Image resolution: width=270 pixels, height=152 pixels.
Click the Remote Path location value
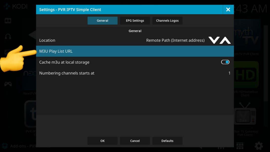click(175, 40)
